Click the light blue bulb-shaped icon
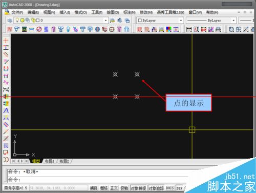256x193 pixels. (x=68, y=29)
